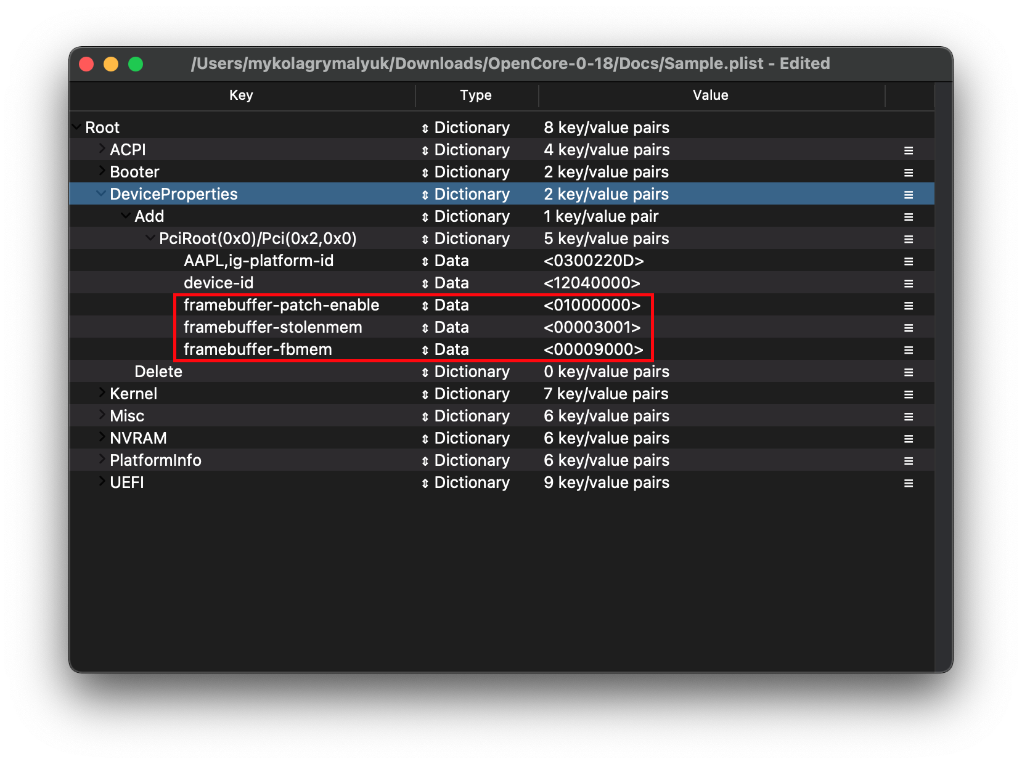Open type selector for AAPL,ig-platform-id
1022x764 pixels.
[425, 261]
